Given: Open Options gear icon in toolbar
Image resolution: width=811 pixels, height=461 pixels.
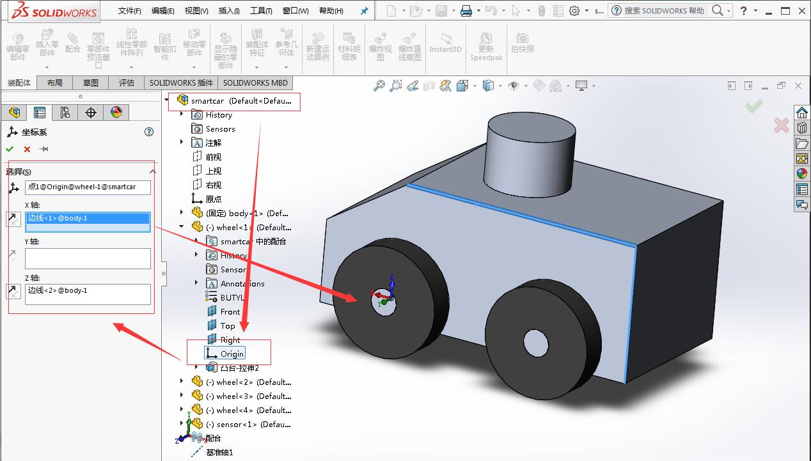Looking at the screenshot, I should pyautogui.click(x=574, y=11).
